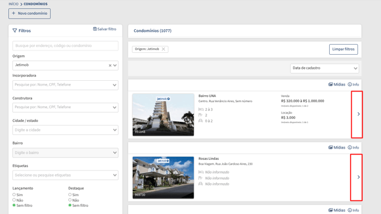The image size is (381, 214).
Task: Click the Novo condomínio button
Action: [29, 14]
